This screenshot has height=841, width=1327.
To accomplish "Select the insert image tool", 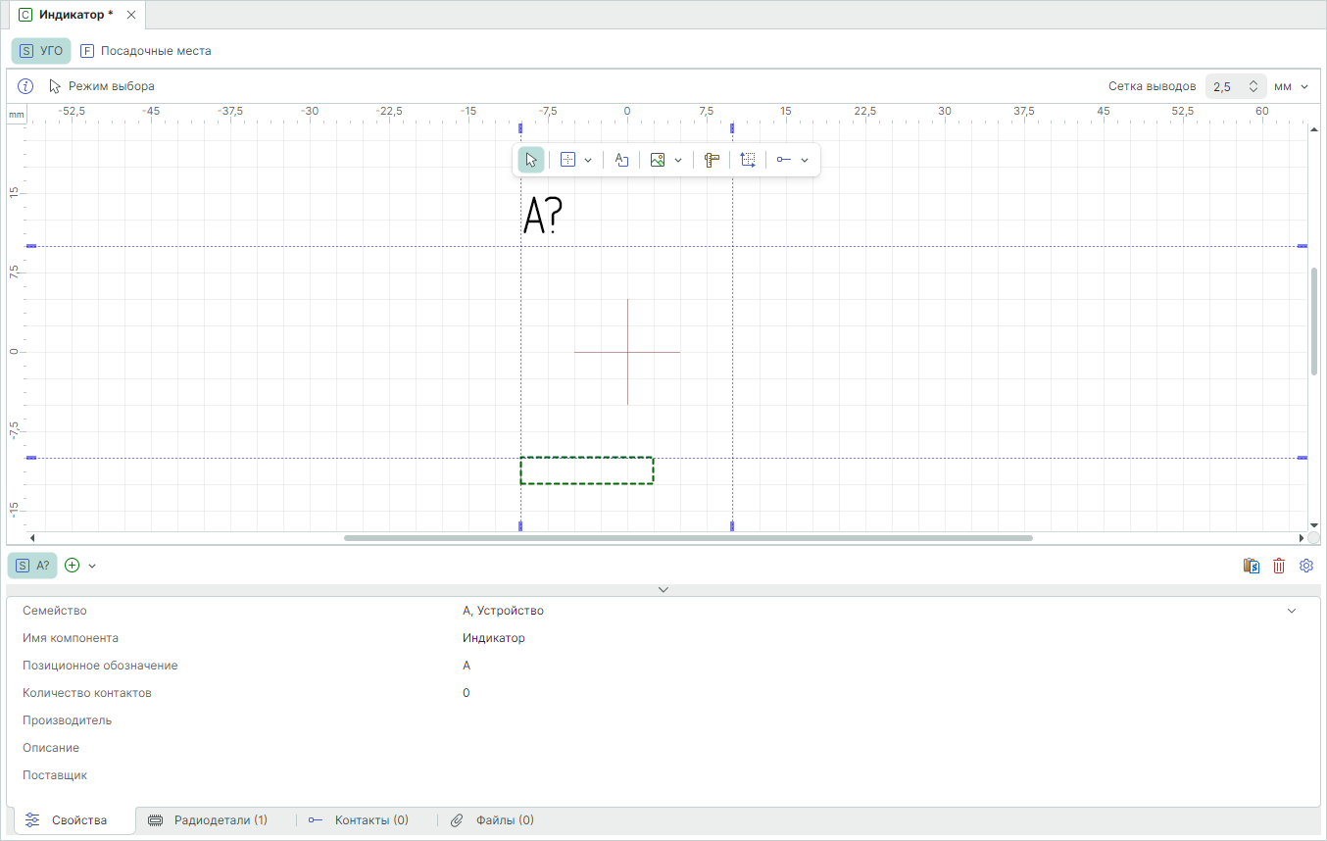I will [658, 161].
